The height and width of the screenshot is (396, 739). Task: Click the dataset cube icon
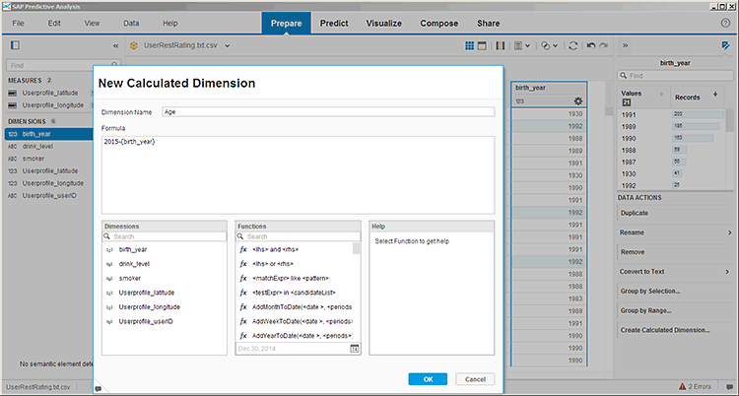click(x=134, y=45)
